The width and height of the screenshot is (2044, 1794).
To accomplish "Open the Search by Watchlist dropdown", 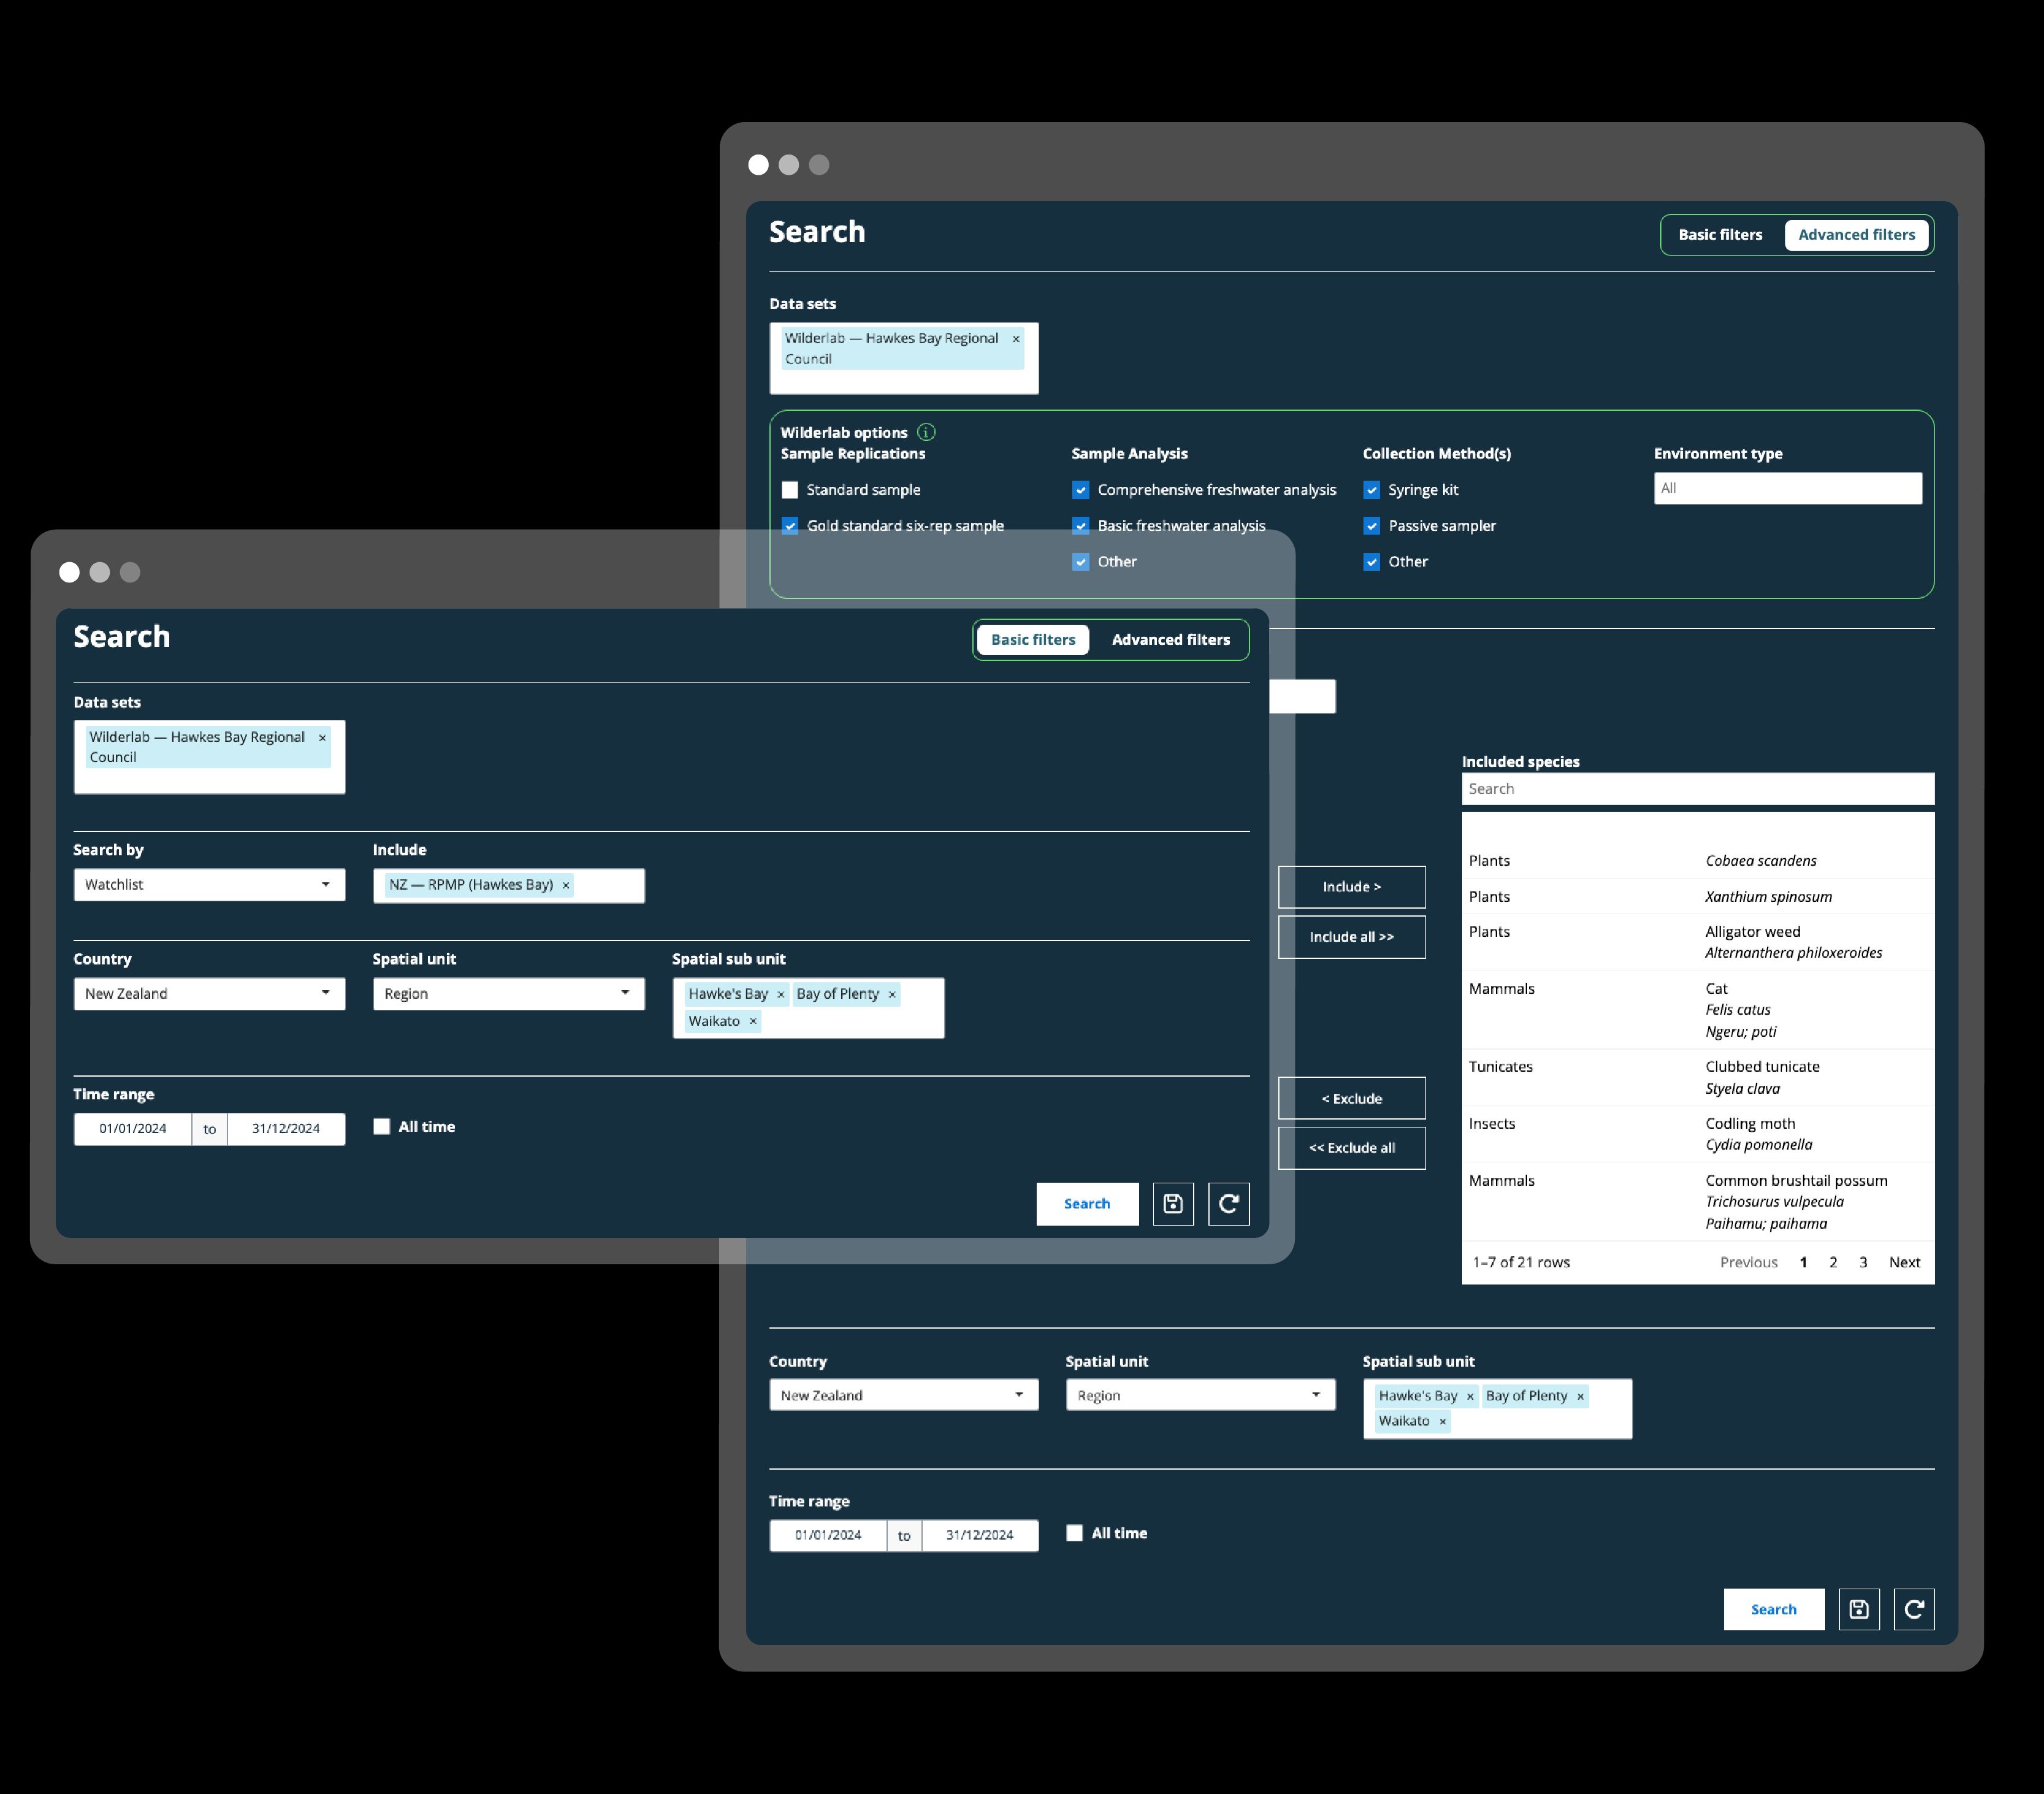I will click(x=209, y=885).
